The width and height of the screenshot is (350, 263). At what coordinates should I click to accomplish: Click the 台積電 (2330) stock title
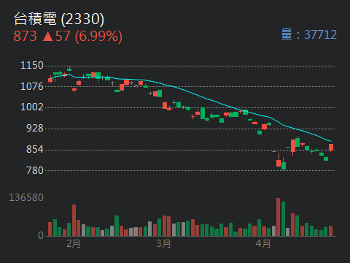tap(59, 19)
